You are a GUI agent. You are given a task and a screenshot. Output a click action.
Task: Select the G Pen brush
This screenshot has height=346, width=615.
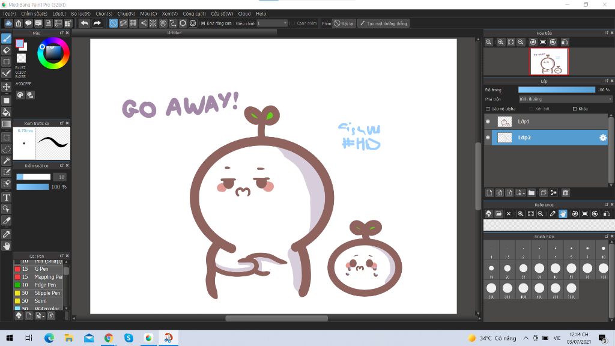click(x=38, y=269)
